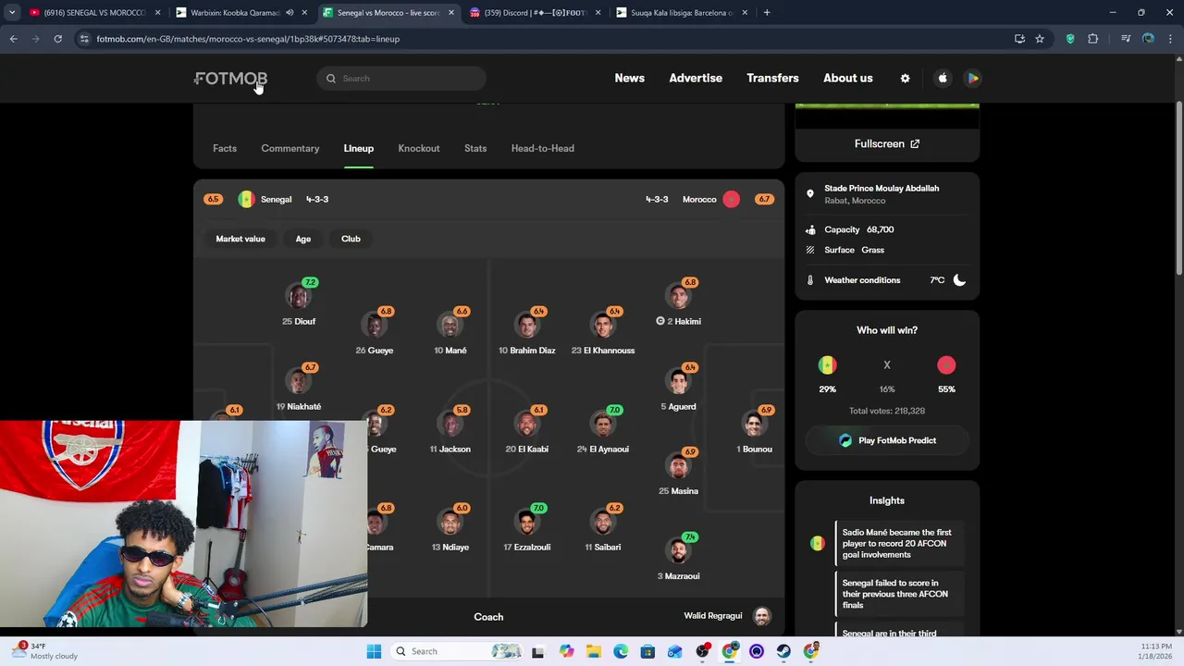The height and width of the screenshot is (666, 1184).
Task: Open File Explorer from taskbar
Action: [x=593, y=651]
